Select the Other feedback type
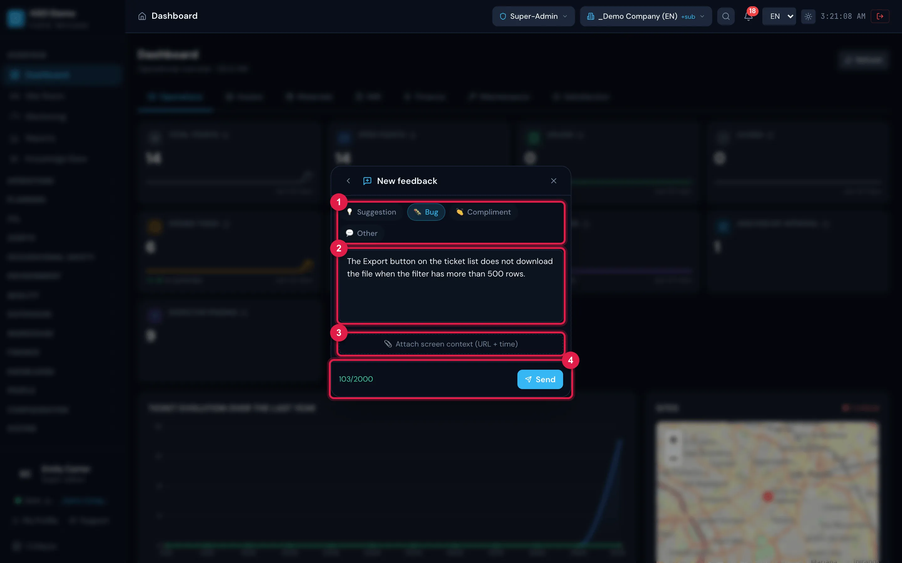This screenshot has height=563, width=902. tap(361, 233)
